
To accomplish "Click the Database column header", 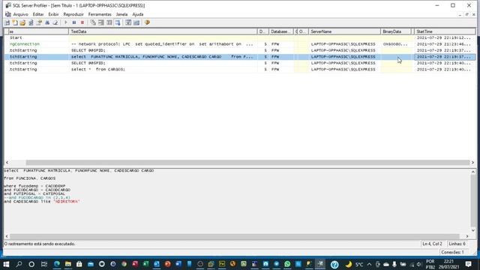I will click(x=281, y=31).
